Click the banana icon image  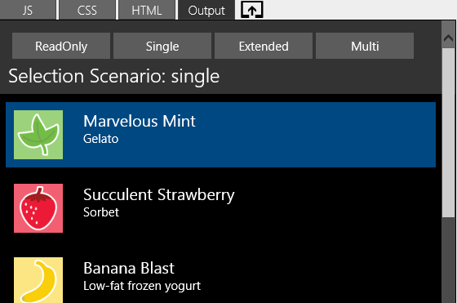point(38,280)
